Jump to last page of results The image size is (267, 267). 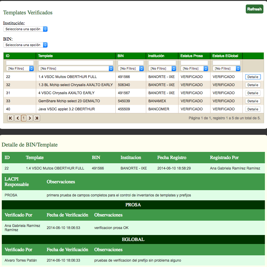[x=37, y=118]
